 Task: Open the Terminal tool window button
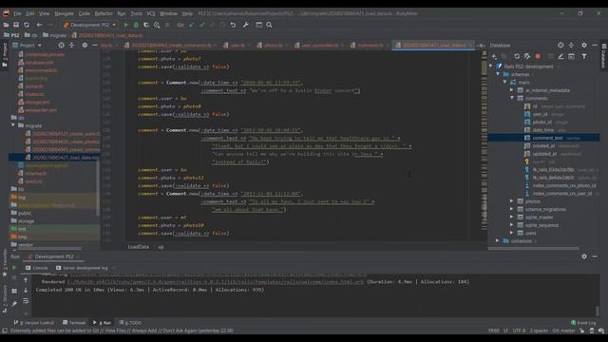coord(74,323)
